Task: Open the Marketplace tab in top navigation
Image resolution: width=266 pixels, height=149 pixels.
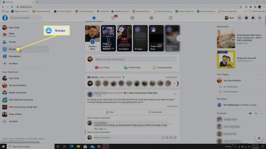Action: pos(132,18)
